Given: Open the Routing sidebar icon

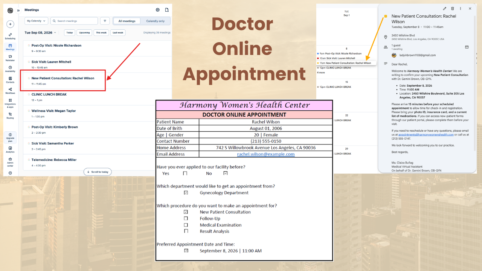Looking at the screenshot, I should coord(10,116).
